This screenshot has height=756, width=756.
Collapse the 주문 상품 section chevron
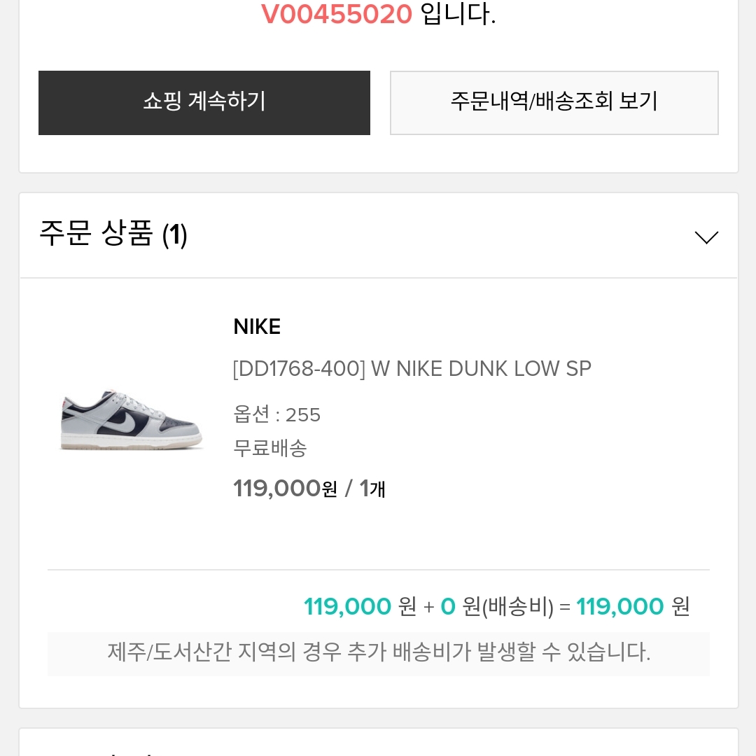pyautogui.click(x=706, y=237)
